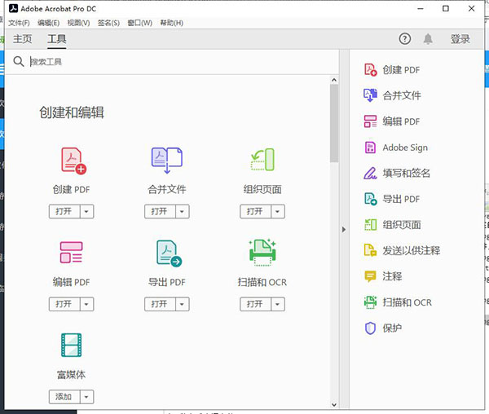The image size is (489, 414).
Task: Switch to the 工具 tab
Action: pos(57,39)
